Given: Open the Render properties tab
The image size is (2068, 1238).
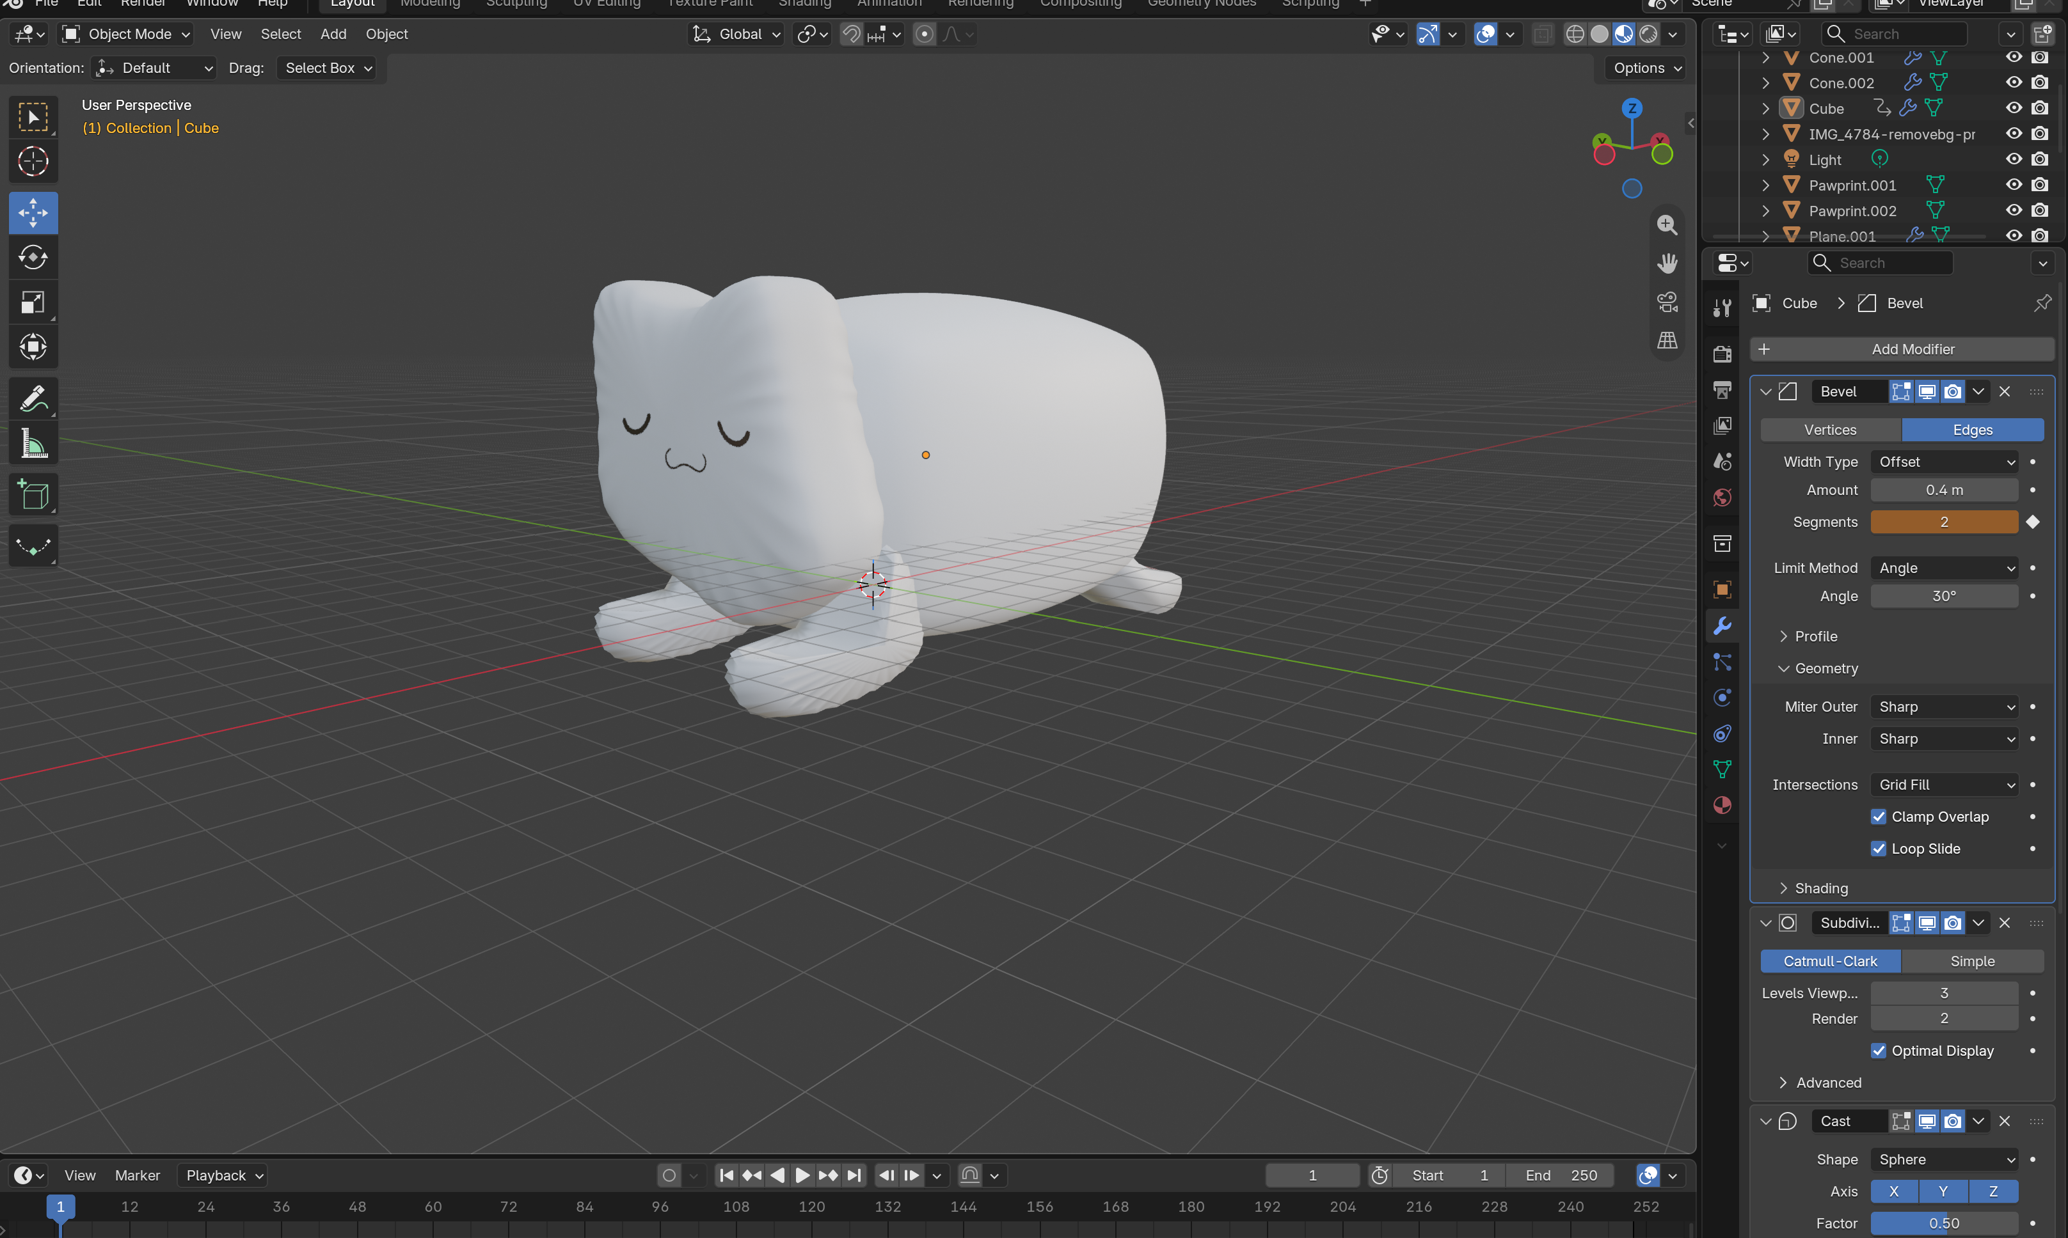Looking at the screenshot, I should (1722, 354).
